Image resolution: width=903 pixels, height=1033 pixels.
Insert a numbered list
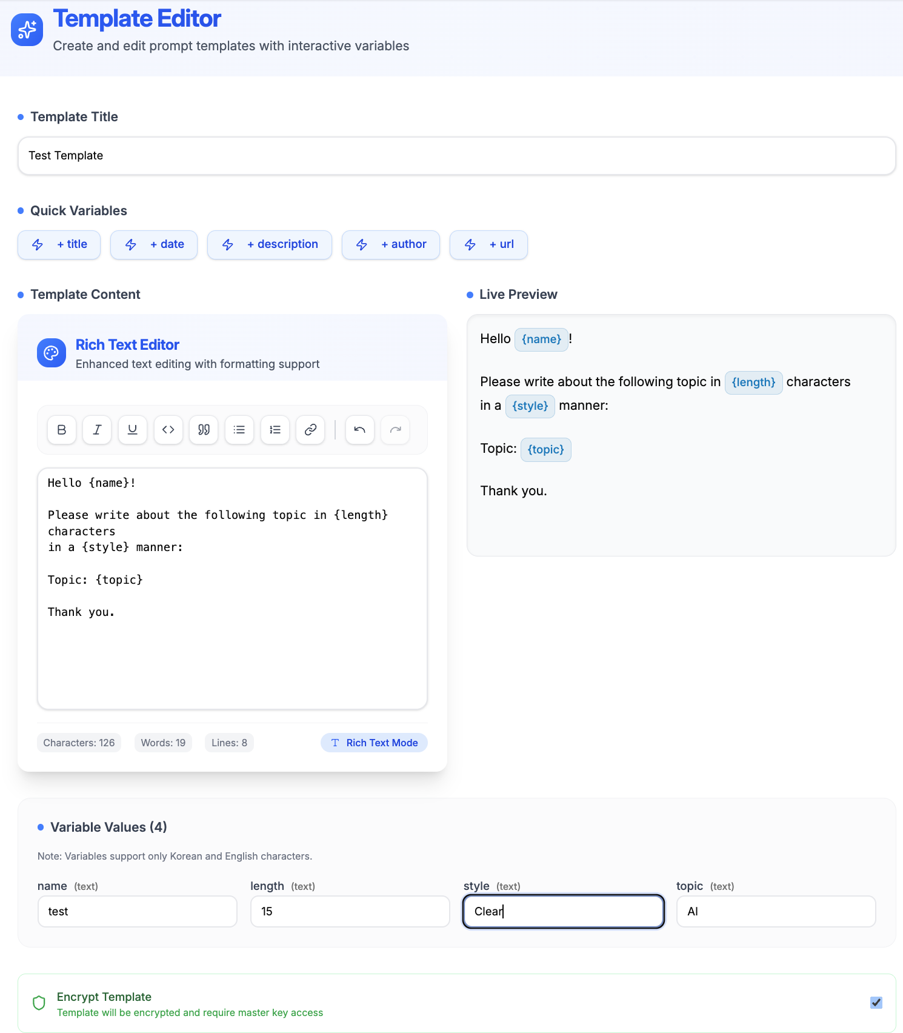coord(275,430)
